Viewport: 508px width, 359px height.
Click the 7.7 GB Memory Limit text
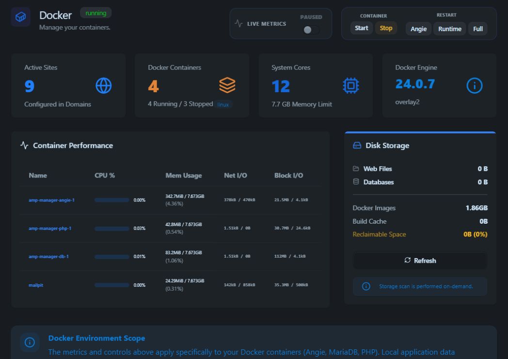click(302, 104)
